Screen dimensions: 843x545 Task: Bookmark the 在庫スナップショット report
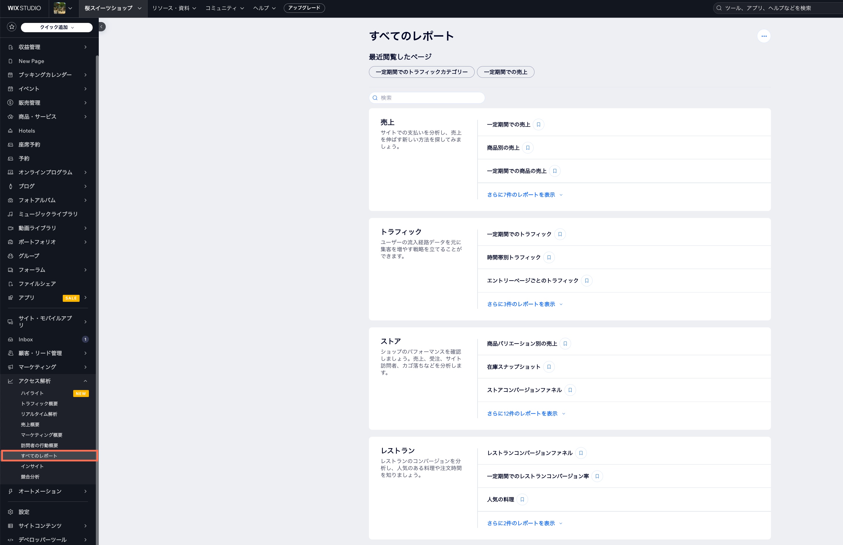click(x=549, y=367)
